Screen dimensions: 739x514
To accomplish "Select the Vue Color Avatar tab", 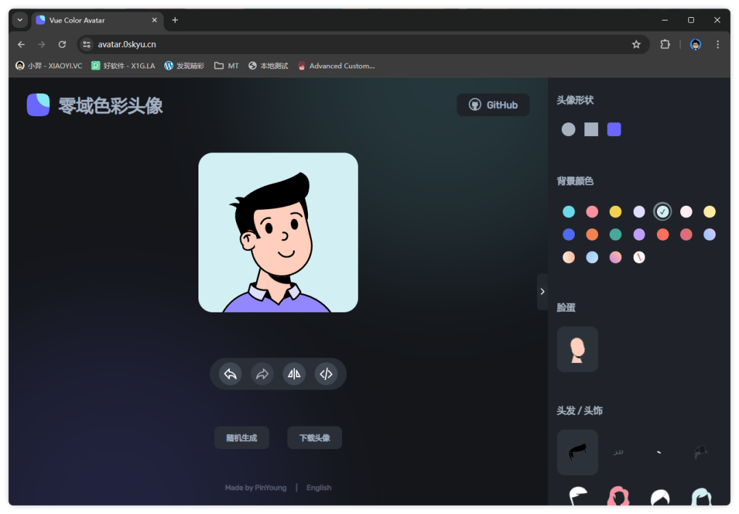I will pyautogui.click(x=97, y=21).
